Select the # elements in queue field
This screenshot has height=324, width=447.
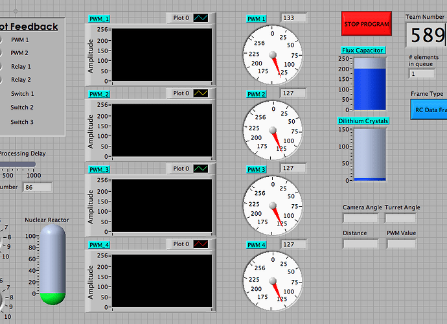pyautogui.click(x=422, y=74)
